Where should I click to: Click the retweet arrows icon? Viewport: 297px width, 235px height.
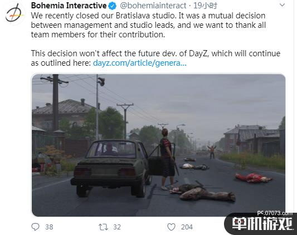(x=103, y=227)
